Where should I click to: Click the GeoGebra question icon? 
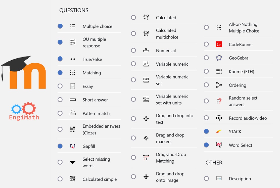pyautogui.click(x=219, y=58)
